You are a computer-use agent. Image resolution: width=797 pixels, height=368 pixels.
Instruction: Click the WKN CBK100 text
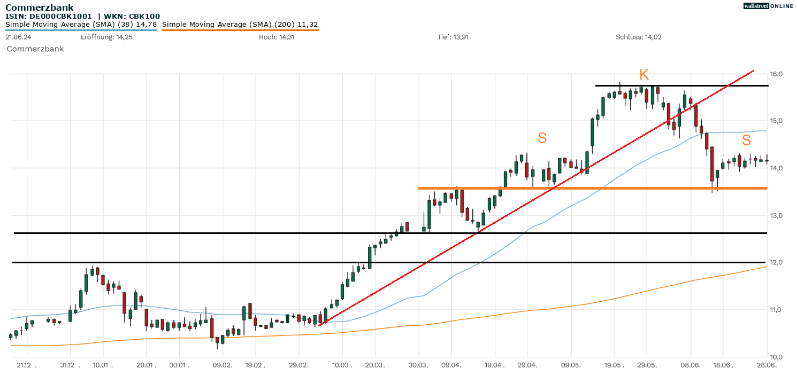click(132, 17)
